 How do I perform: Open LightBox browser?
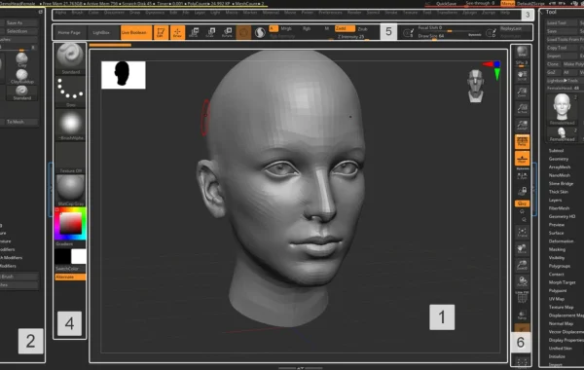click(x=101, y=32)
